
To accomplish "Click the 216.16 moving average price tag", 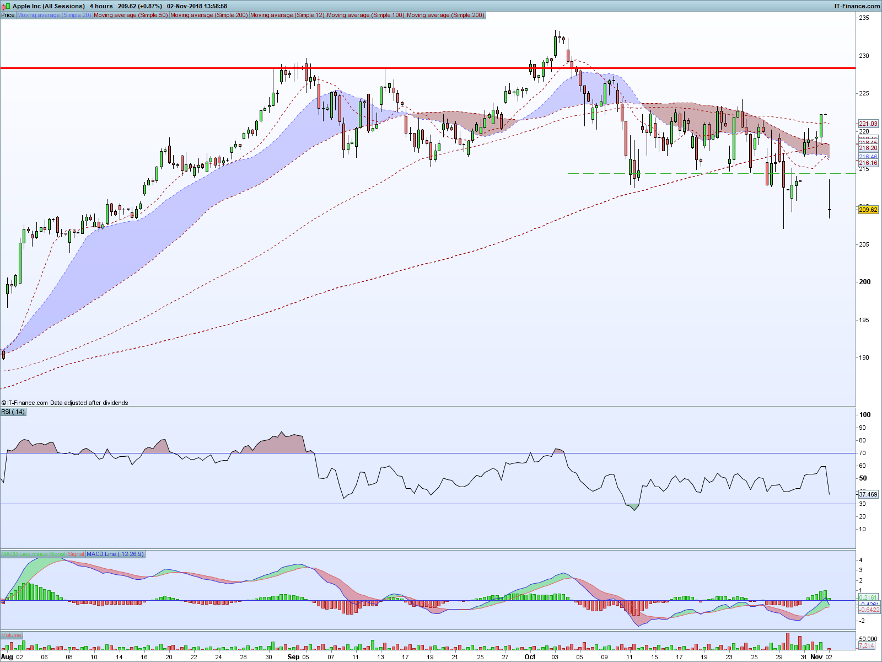I will (x=868, y=163).
